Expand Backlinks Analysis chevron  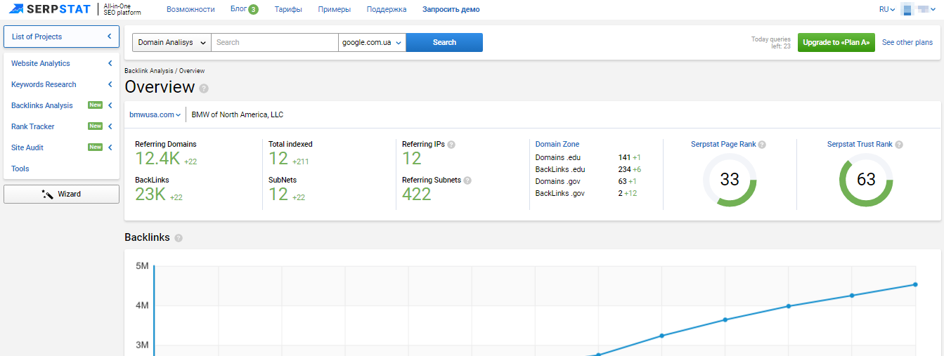[x=110, y=105]
